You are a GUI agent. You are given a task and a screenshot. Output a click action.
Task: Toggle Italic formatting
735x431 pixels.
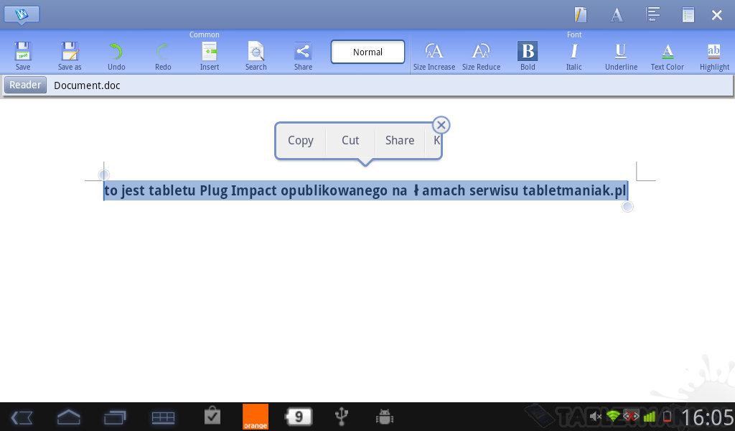point(574,55)
